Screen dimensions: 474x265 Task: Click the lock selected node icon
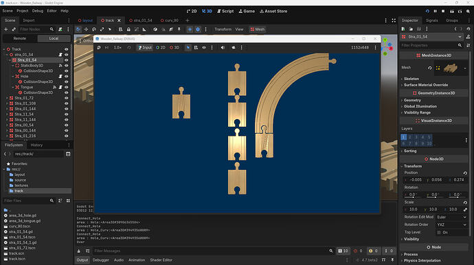tap(128, 29)
